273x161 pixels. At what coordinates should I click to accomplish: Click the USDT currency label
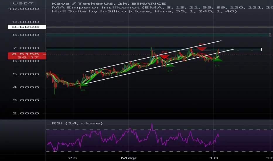pos(23,4)
